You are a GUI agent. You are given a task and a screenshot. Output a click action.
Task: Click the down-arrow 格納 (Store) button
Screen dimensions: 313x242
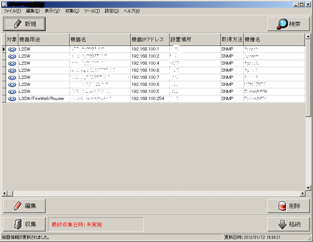point(288,224)
